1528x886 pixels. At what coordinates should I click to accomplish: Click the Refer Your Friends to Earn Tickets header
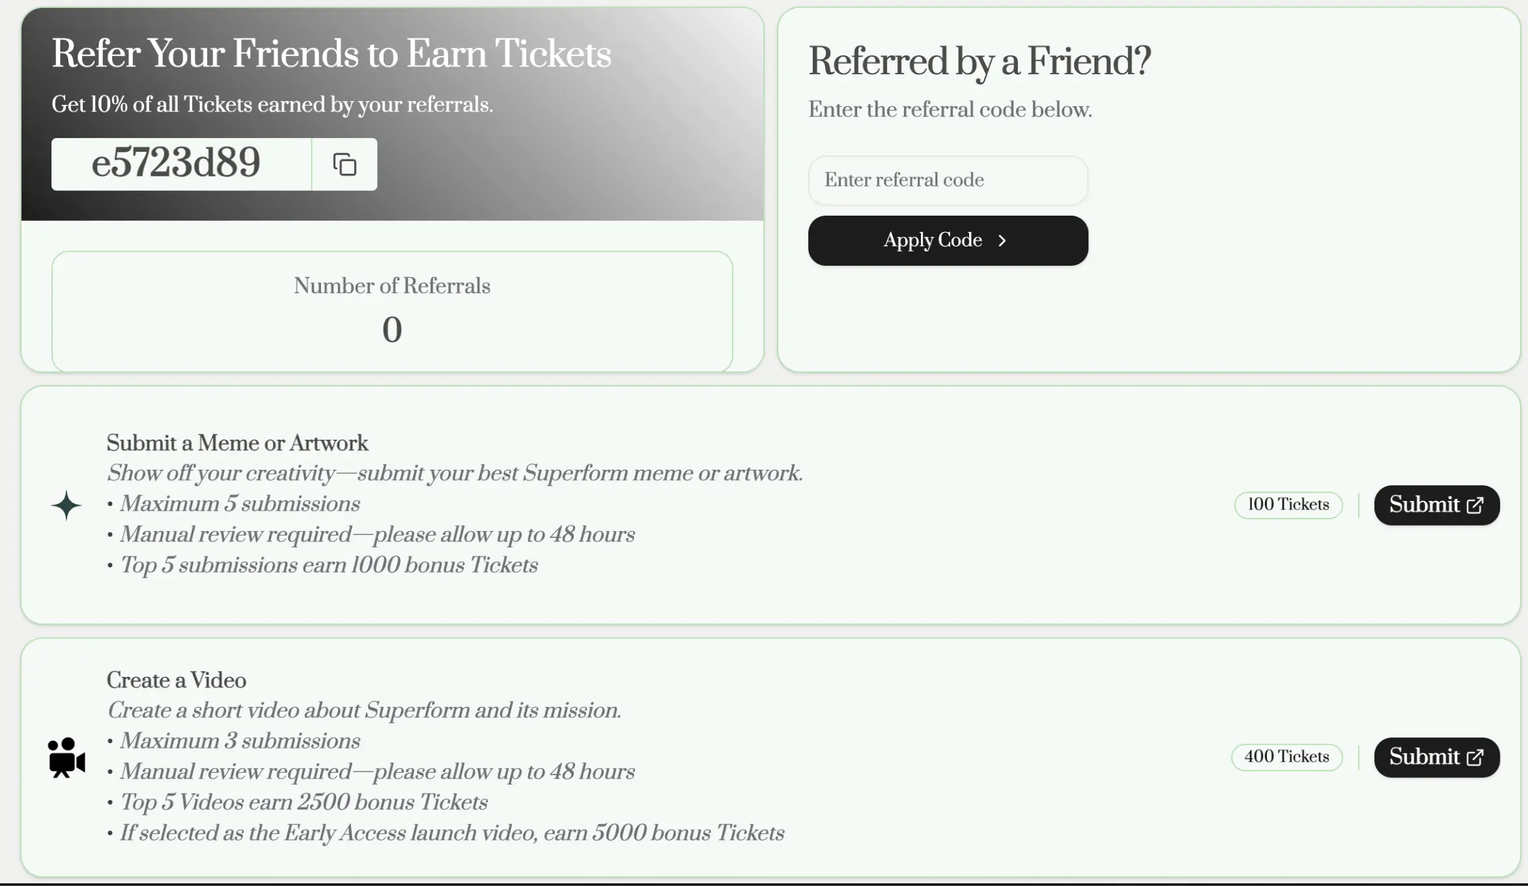tap(332, 53)
